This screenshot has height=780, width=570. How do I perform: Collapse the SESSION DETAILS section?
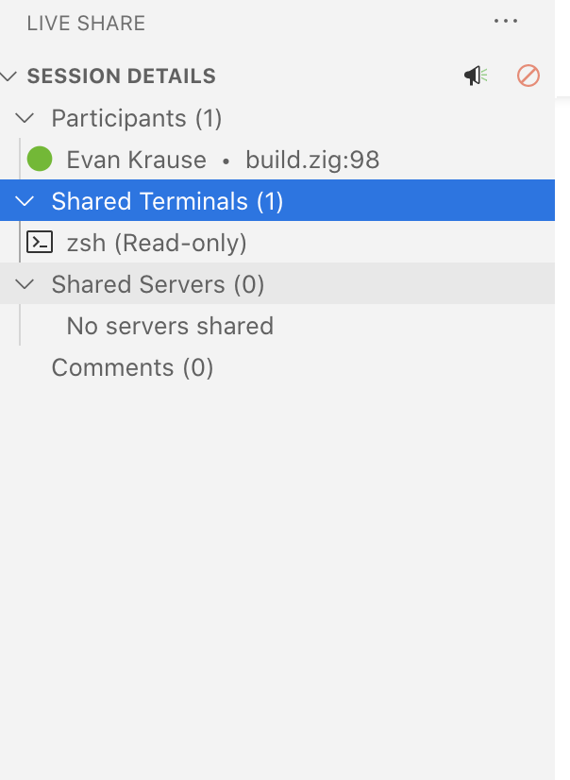click(8, 76)
